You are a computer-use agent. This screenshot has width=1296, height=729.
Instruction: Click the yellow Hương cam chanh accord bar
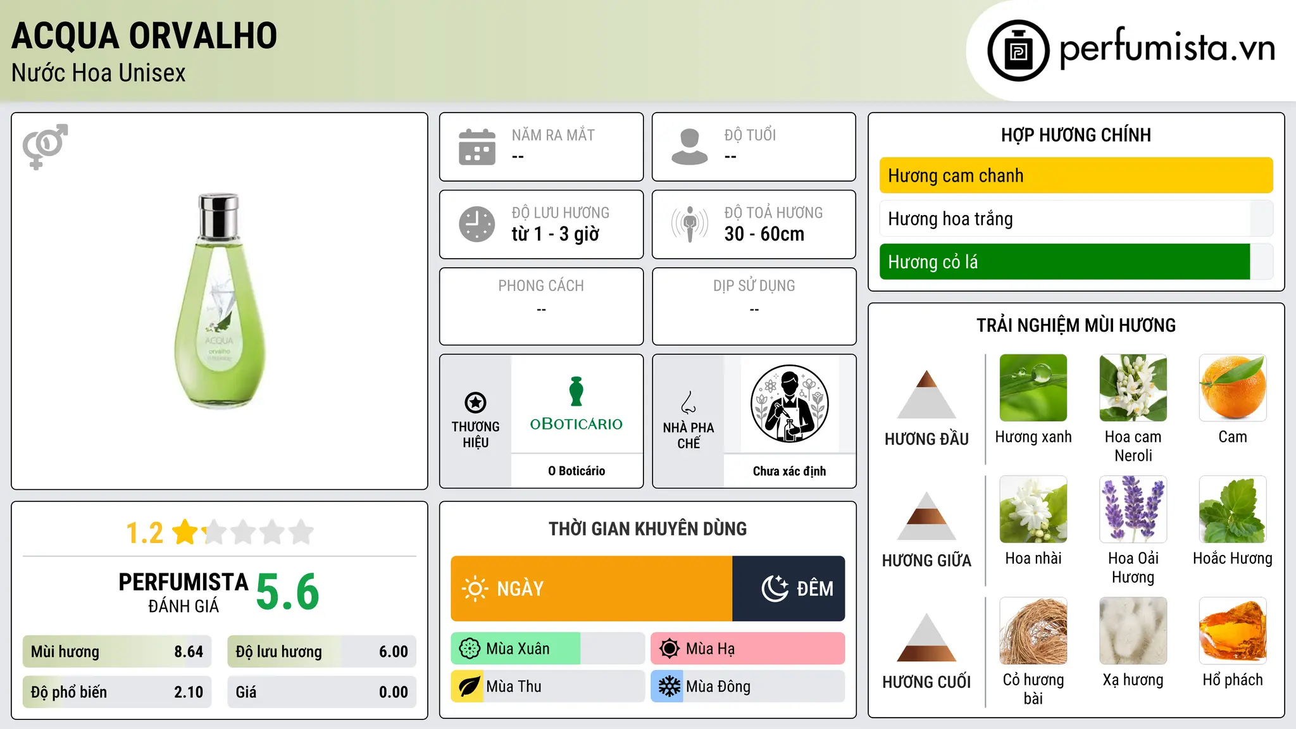coord(1076,175)
